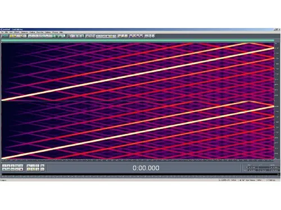281x210 pixels.
Task: Toggle the Multitrack/Edit view switch button
Action: click(4, 36)
